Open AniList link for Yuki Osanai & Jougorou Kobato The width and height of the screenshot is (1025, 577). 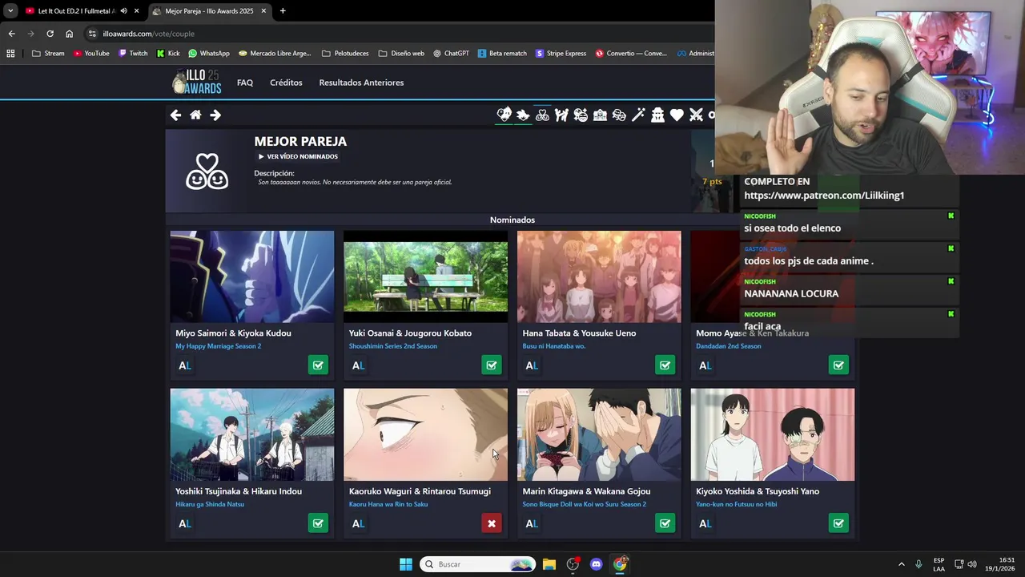pos(359,365)
